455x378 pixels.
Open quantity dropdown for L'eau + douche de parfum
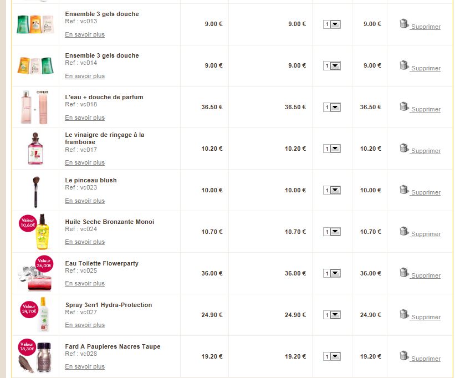pos(332,108)
